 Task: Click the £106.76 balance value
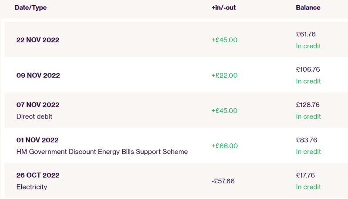(x=308, y=70)
